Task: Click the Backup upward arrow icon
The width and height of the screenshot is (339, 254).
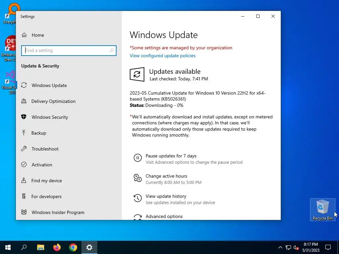Action: [x=24, y=133]
